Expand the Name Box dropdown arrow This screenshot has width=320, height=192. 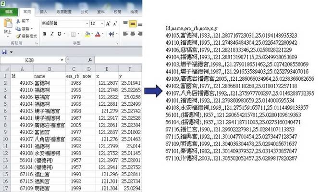[x=62, y=60]
